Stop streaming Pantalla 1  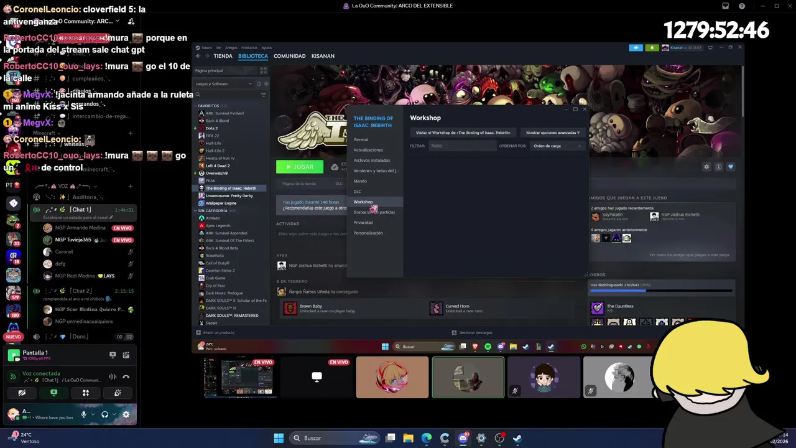pyautogui.click(x=113, y=355)
